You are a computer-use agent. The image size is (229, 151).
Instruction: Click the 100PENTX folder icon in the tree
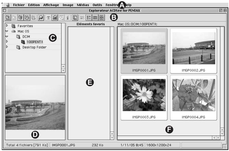tap(23, 42)
